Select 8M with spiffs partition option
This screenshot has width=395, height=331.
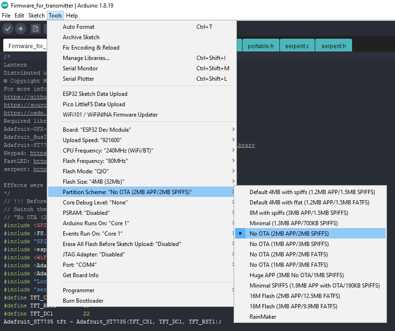pos(311,213)
